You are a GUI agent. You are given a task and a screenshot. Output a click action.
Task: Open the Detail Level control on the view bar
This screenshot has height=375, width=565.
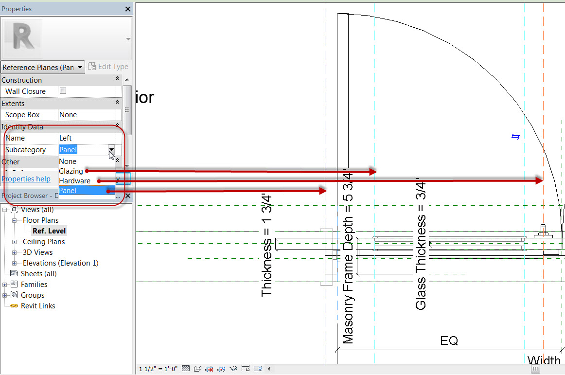pyautogui.click(x=185, y=368)
